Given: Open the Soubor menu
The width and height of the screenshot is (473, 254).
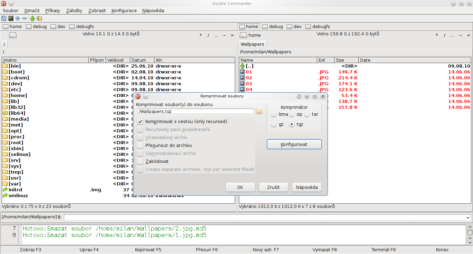Looking at the screenshot, I should 11,10.
